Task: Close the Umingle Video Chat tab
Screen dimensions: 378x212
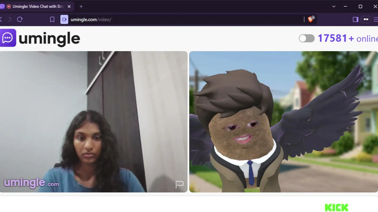Action: coord(69,6)
